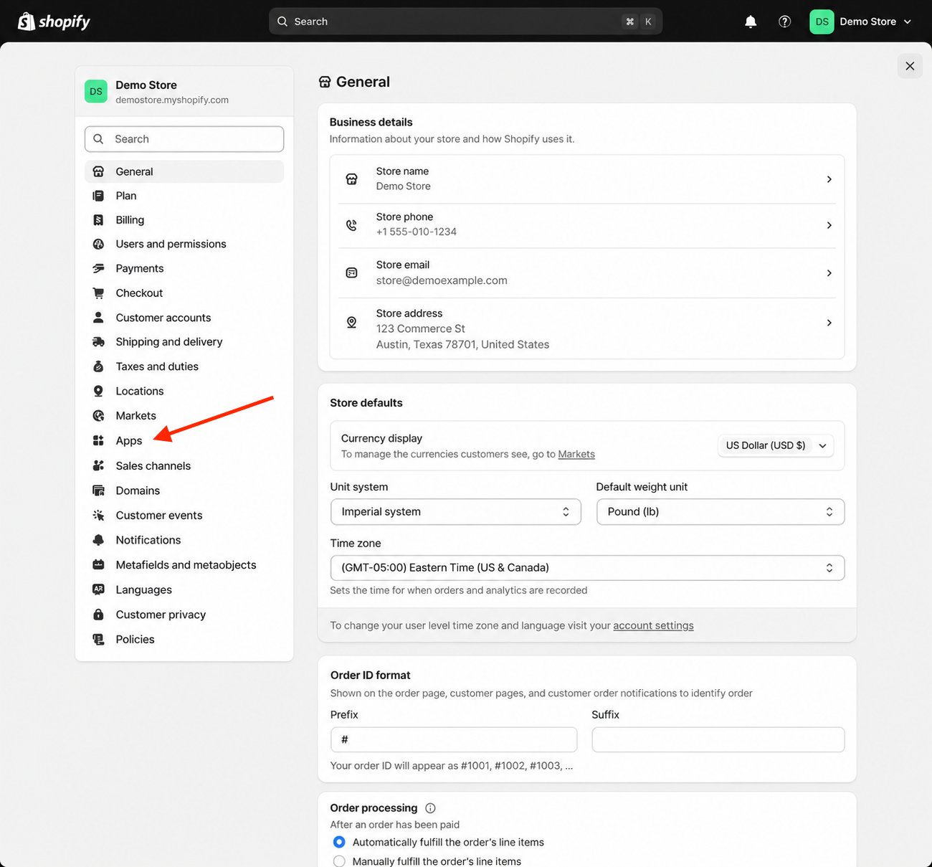Expand the Store name row chevron
Image resolution: width=932 pixels, height=867 pixels.
[x=829, y=179]
